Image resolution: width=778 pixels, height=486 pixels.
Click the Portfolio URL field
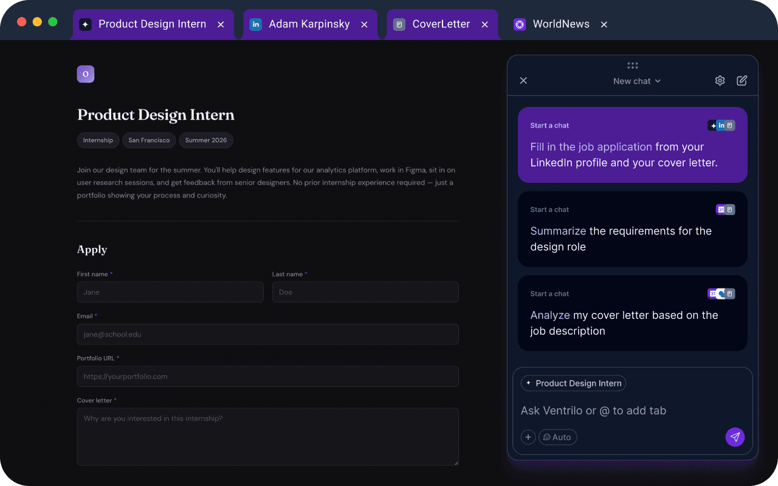[x=268, y=377]
